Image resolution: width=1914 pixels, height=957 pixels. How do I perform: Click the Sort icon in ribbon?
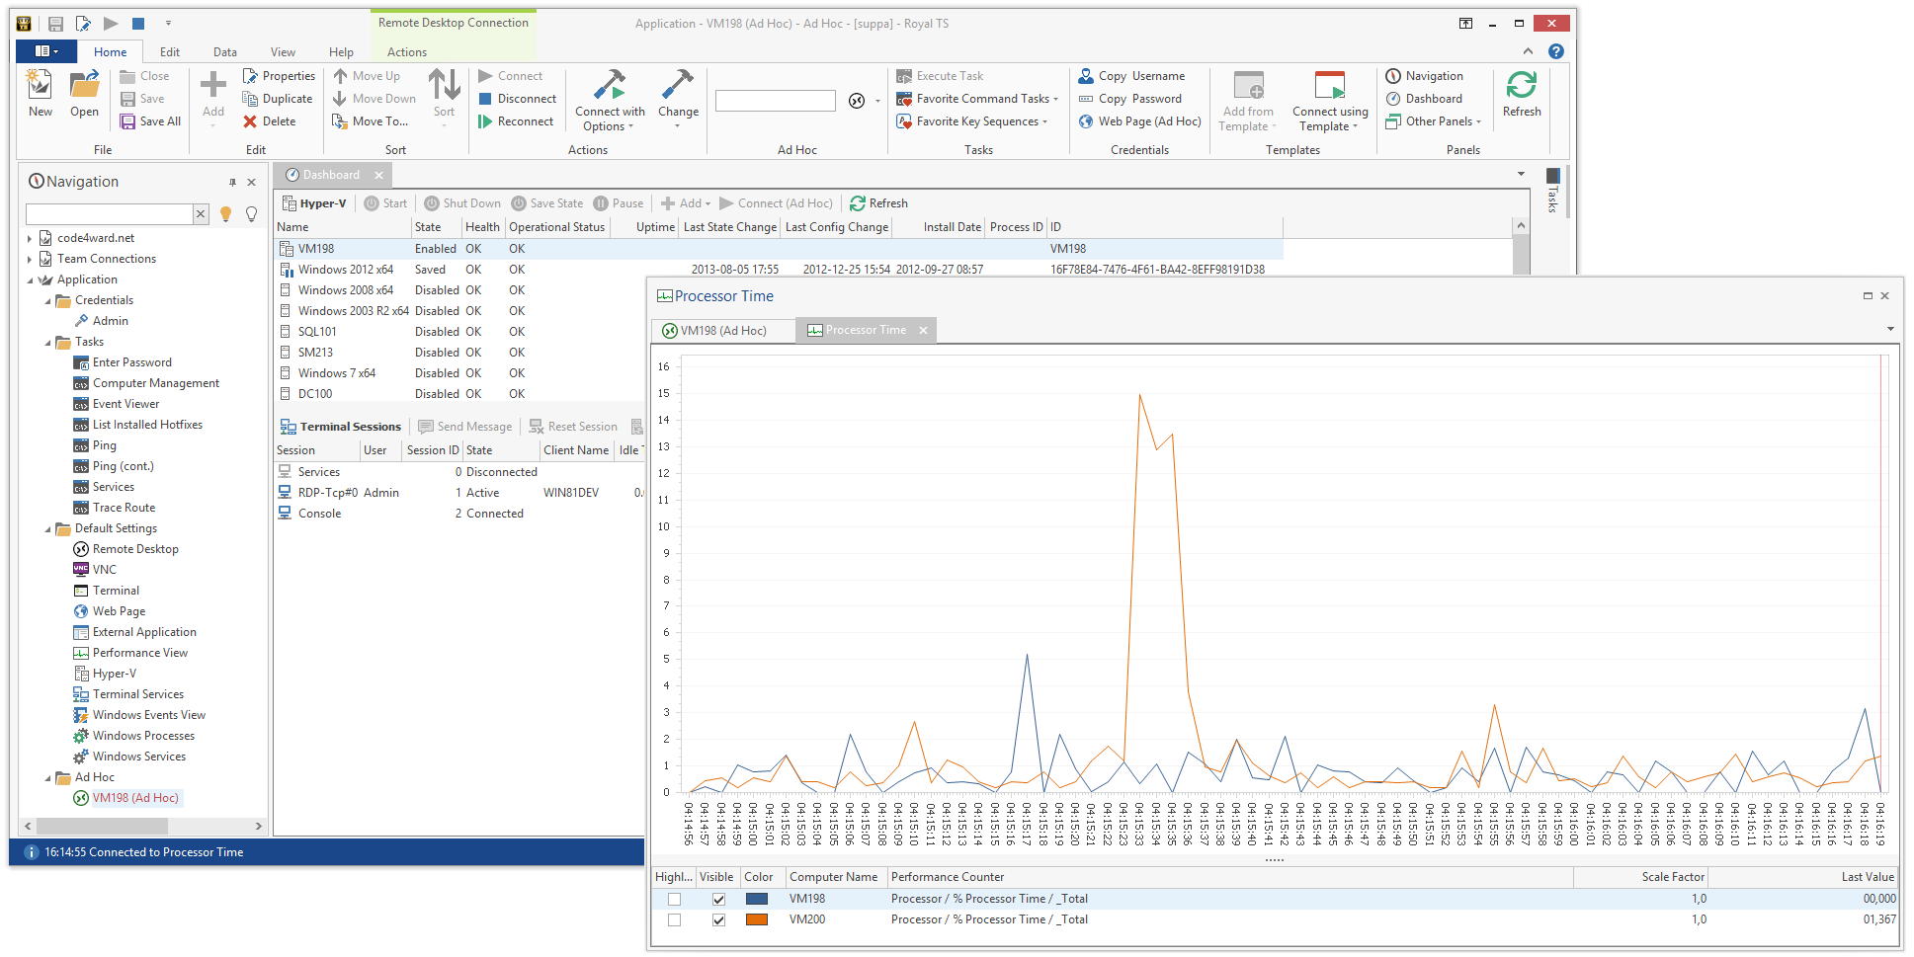[444, 85]
